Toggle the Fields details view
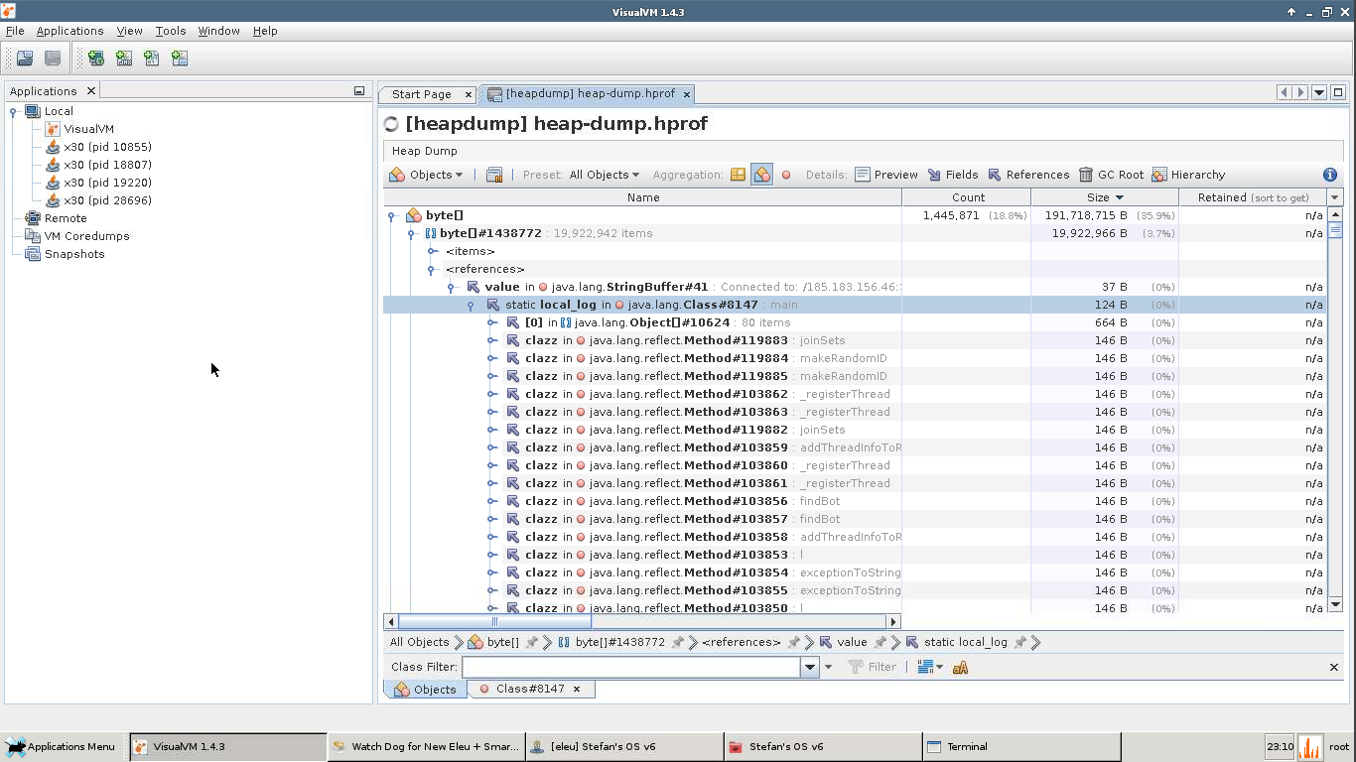 coord(952,175)
